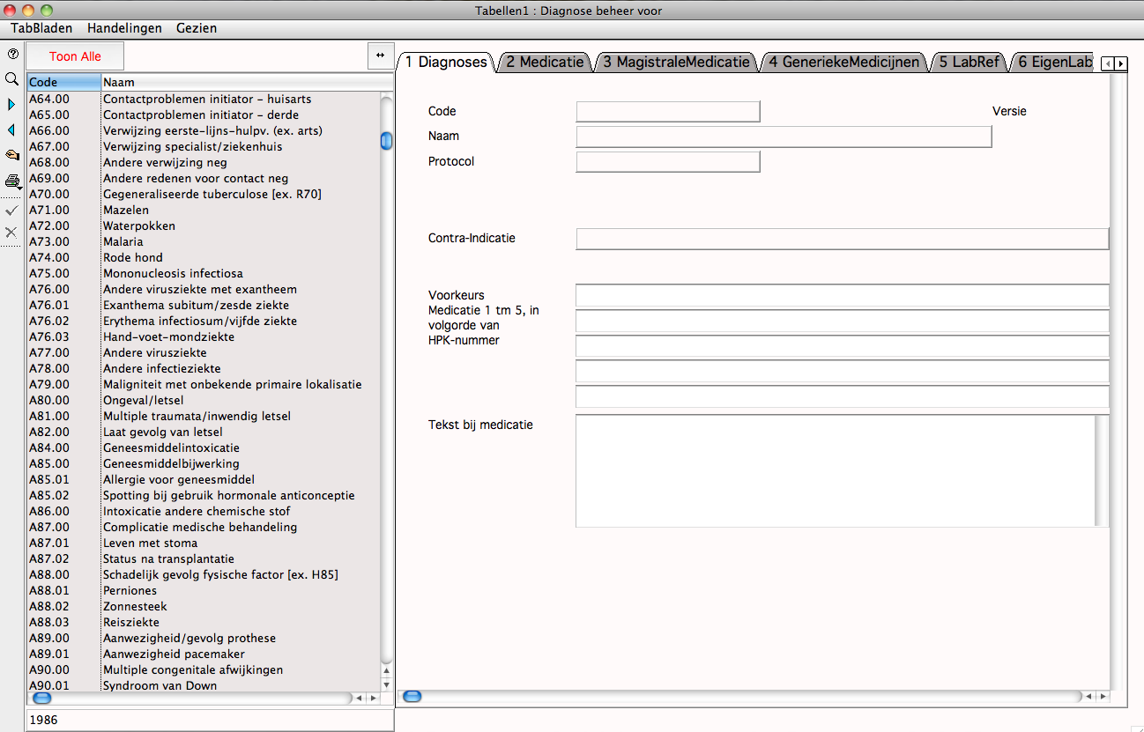This screenshot has height=732, width=1144.
Task: Select row A70.00 Gegeneraliseerde tuberculose
Action: tap(204, 194)
